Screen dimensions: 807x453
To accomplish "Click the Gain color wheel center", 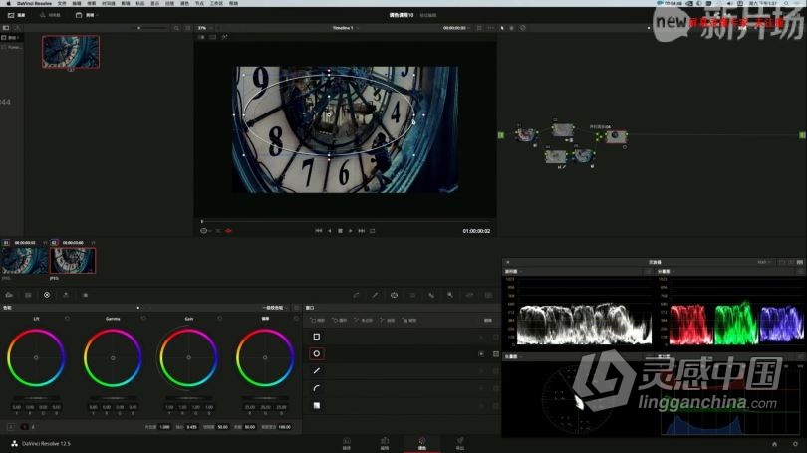I will click(x=189, y=357).
